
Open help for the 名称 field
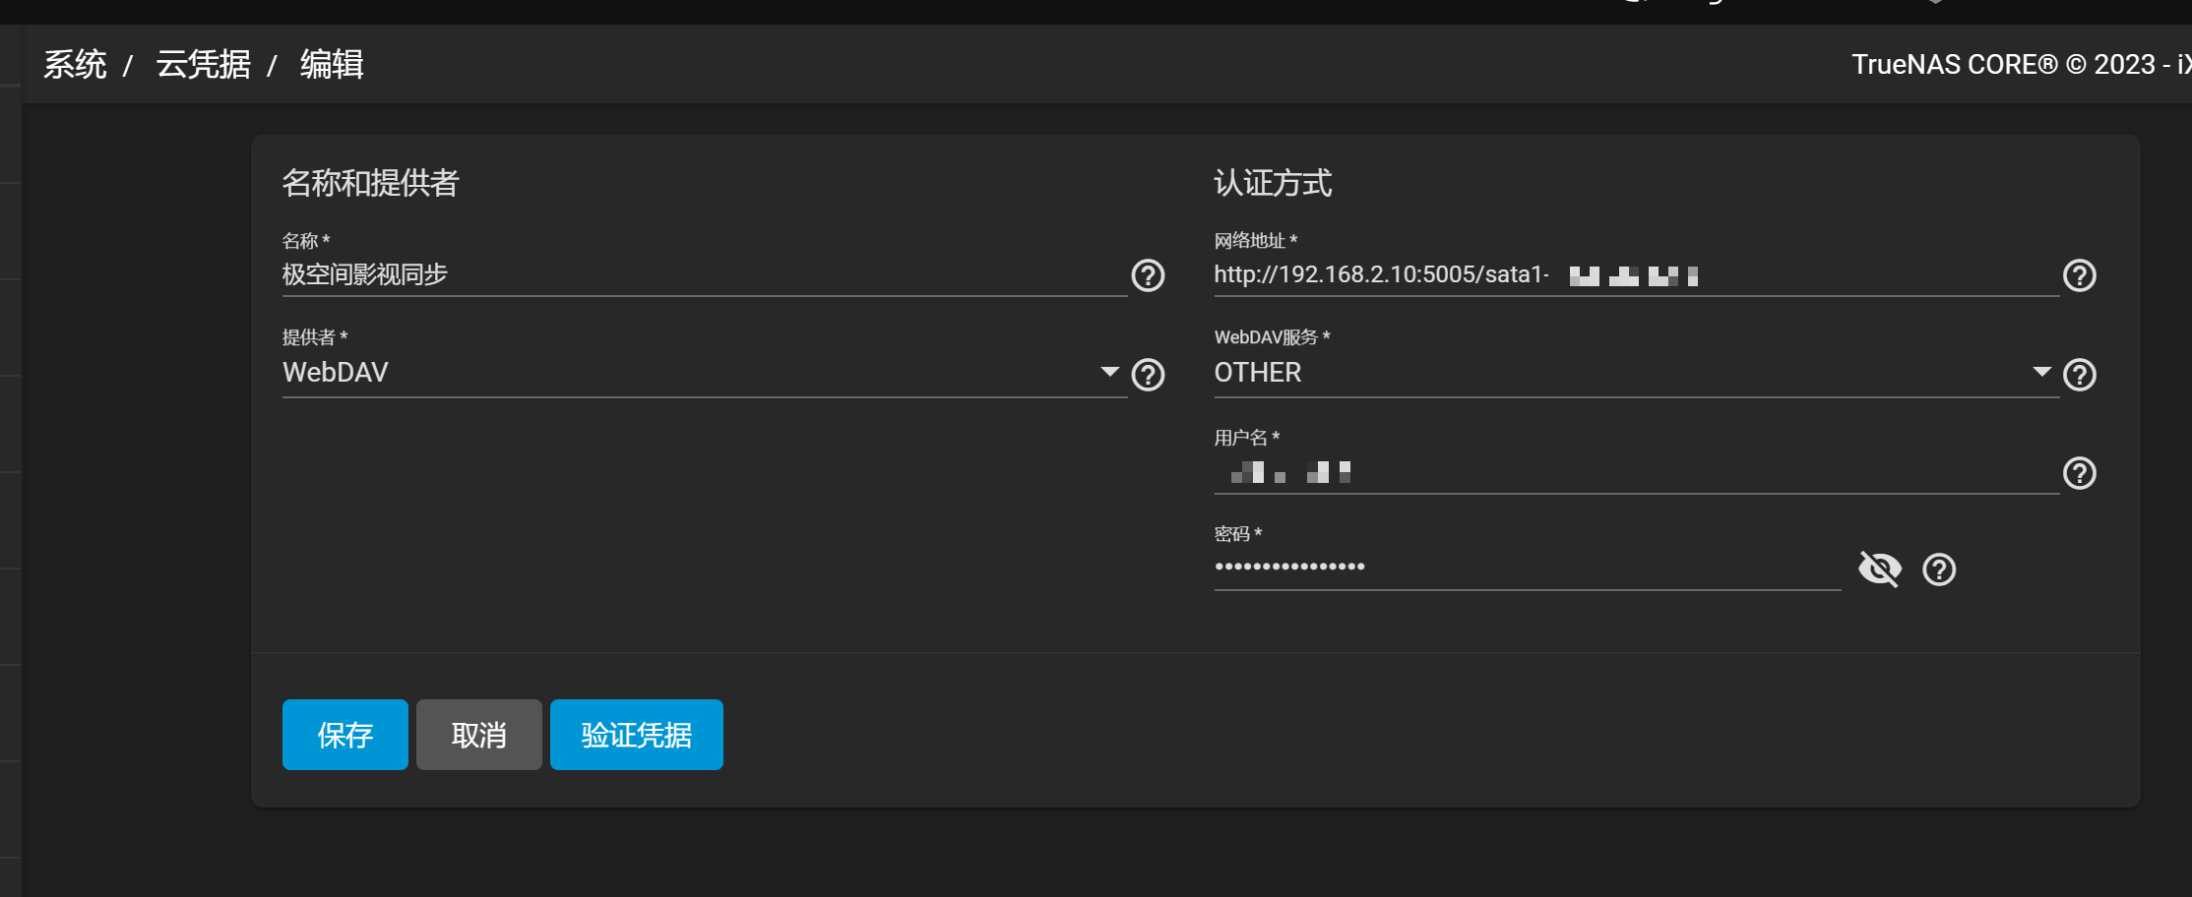tap(1148, 275)
